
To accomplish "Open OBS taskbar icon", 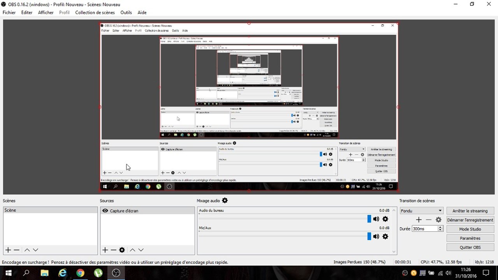I will point(116,273).
